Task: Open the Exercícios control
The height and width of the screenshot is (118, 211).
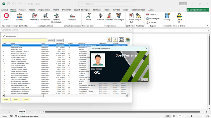Action: click(x=72, y=17)
